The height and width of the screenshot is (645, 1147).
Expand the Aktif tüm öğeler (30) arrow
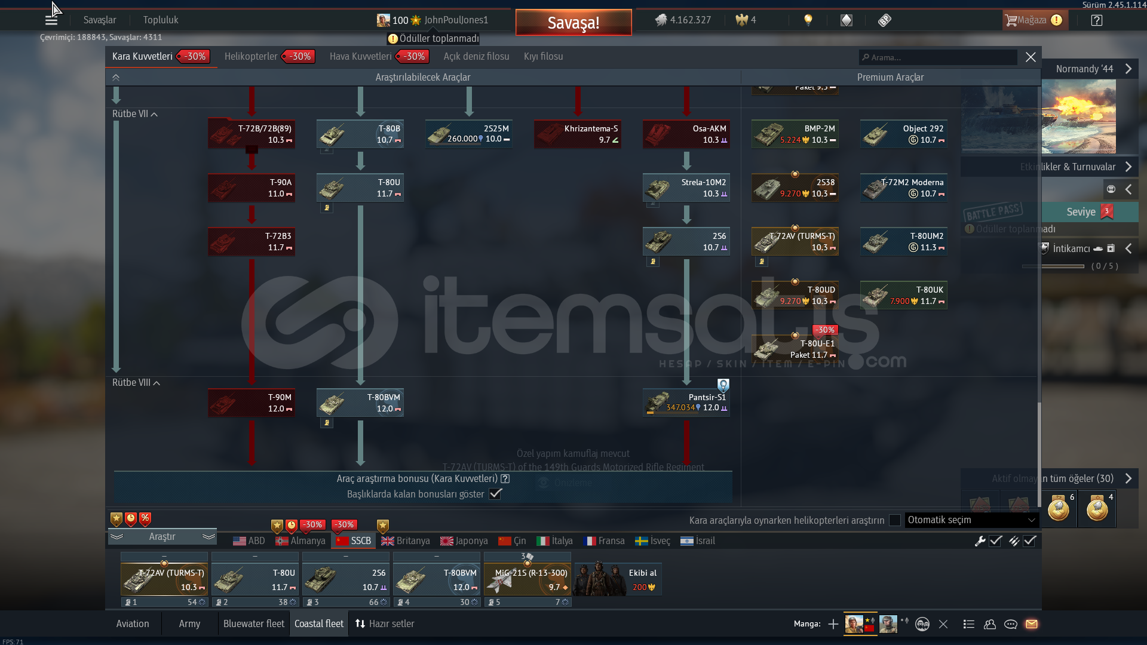tap(1128, 478)
